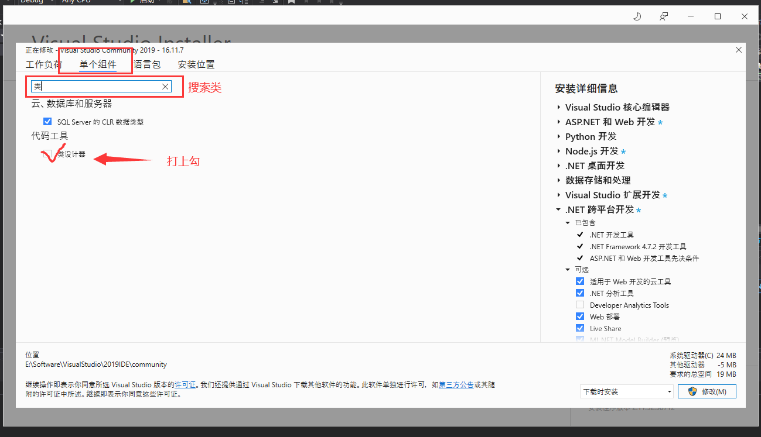Click the 位置 label
This screenshot has width=761, height=437.
[33, 355]
